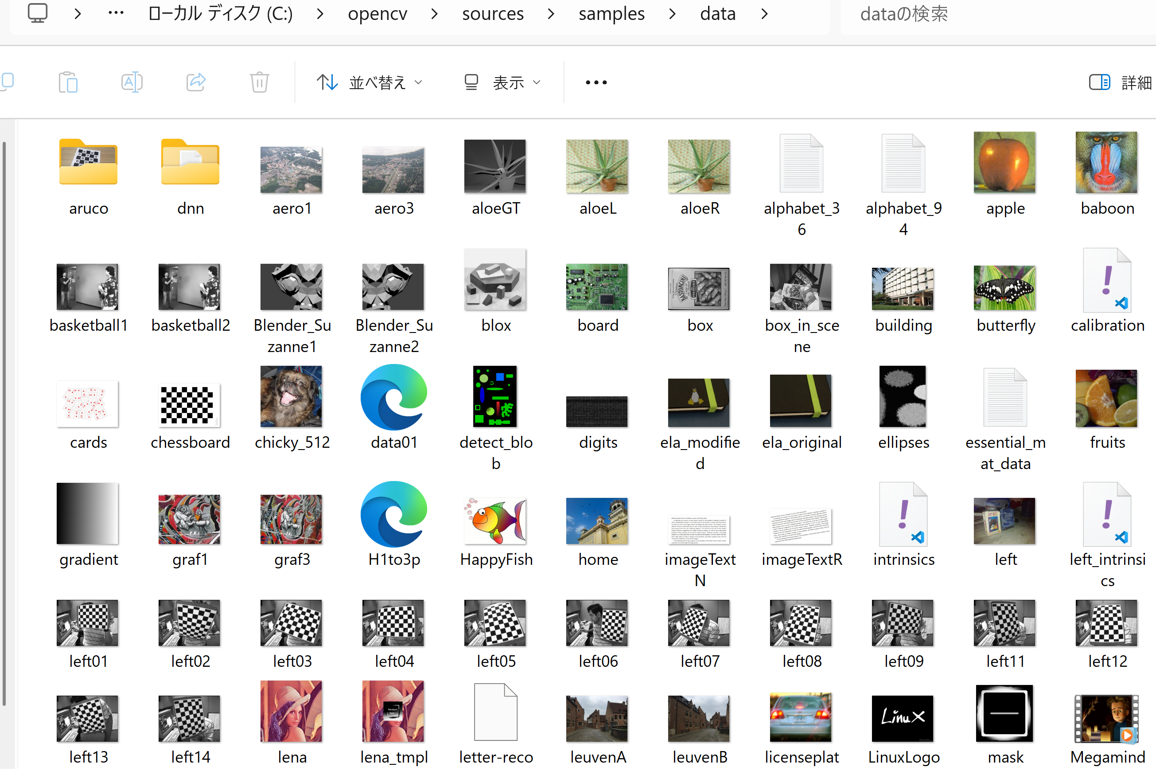The width and height of the screenshot is (1156, 771).
Task: Select the LinuxLogo image thumbnail
Action: [903, 718]
